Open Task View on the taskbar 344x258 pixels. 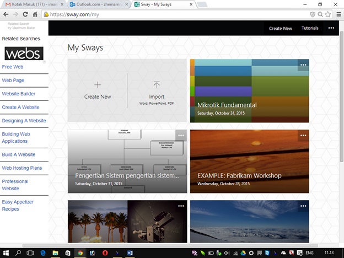point(30,253)
